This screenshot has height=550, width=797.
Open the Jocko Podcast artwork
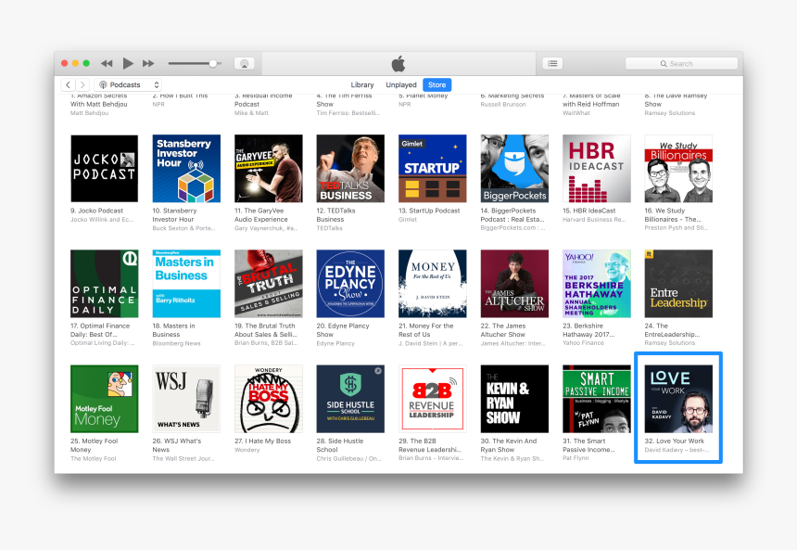(x=104, y=169)
